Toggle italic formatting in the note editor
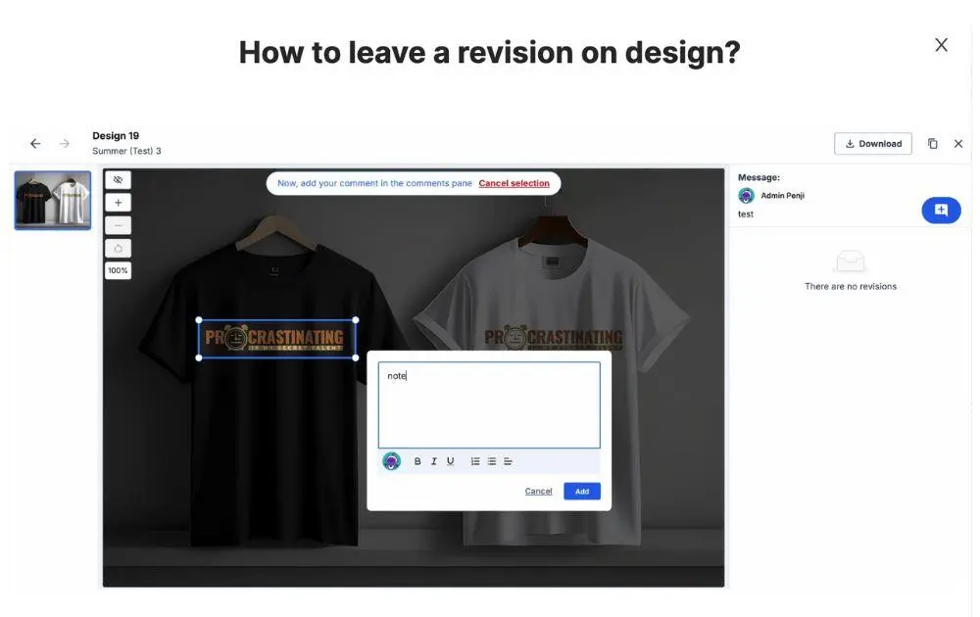This screenshot has height=617, width=980. coord(434,461)
